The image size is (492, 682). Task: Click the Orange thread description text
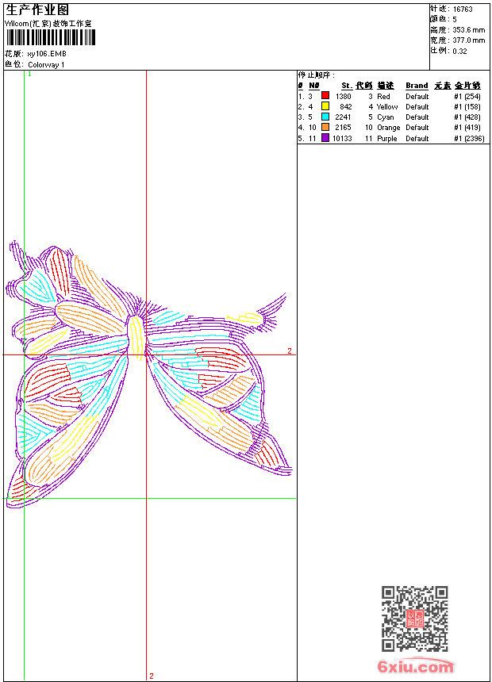(388, 128)
